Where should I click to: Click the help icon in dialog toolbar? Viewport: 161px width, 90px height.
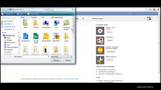coord(72,14)
